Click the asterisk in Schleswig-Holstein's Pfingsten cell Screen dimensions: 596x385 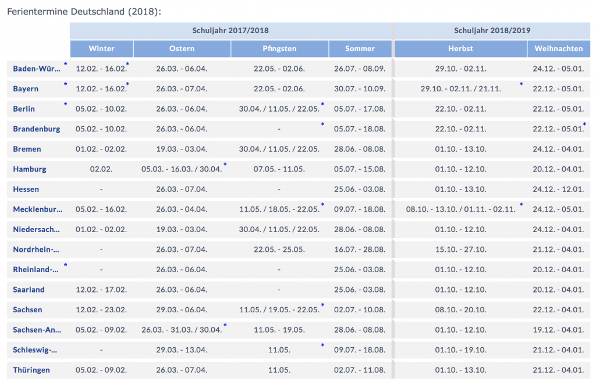[x=322, y=346]
